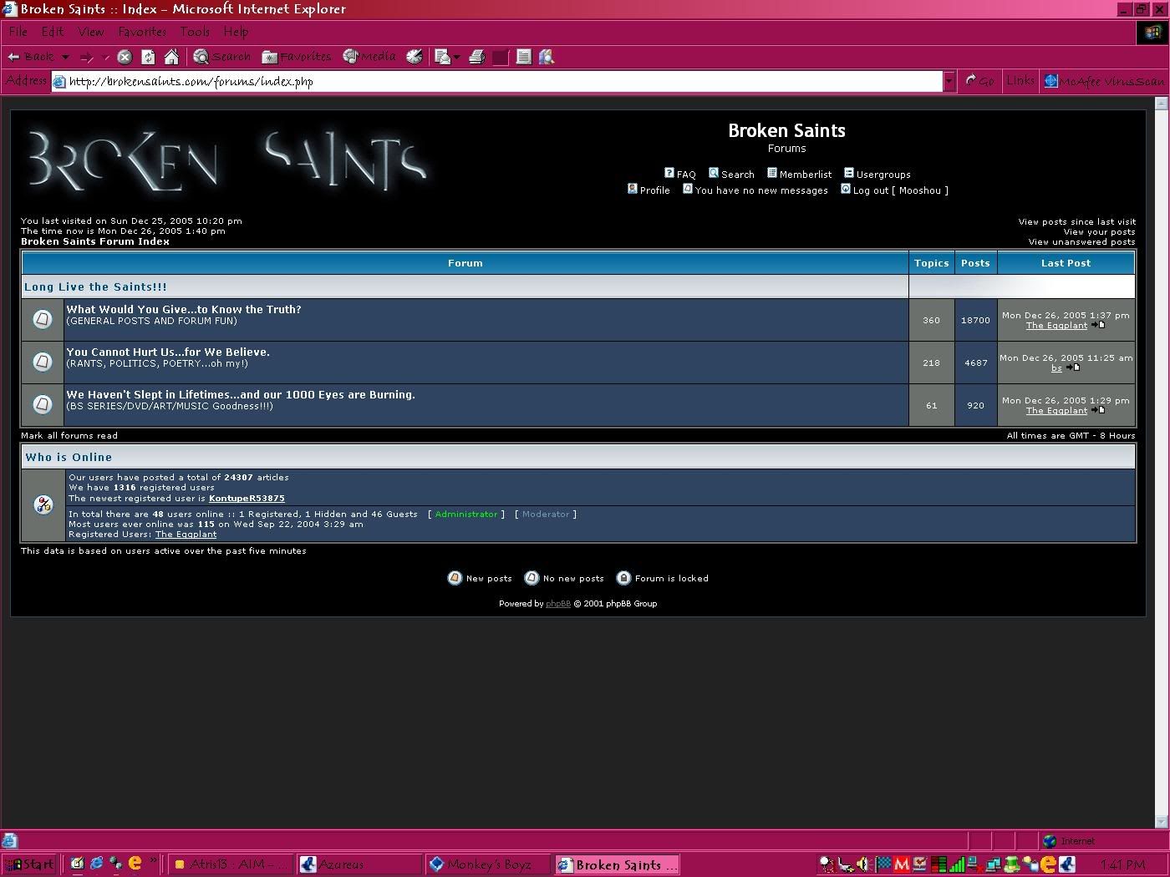Click folder icon for General Posts forum
Viewport: 1170px width, 877px height.
tap(43, 319)
